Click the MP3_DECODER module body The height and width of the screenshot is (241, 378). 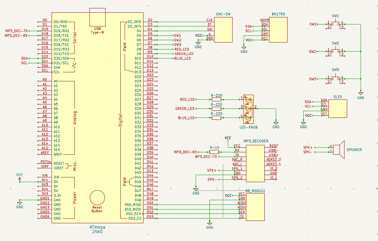click(x=255, y=164)
